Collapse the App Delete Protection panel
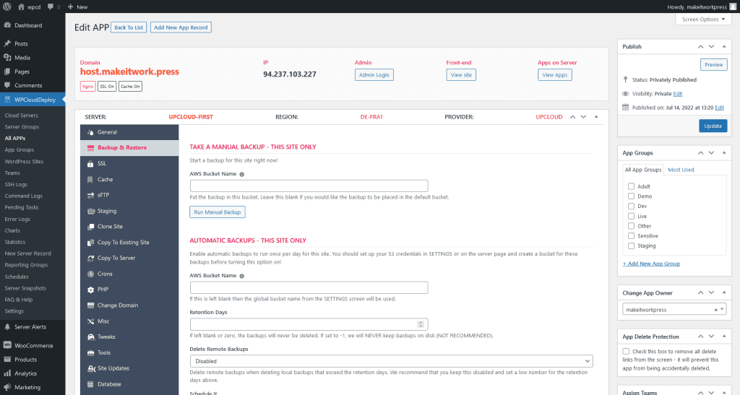The height and width of the screenshot is (395, 740). click(724, 336)
